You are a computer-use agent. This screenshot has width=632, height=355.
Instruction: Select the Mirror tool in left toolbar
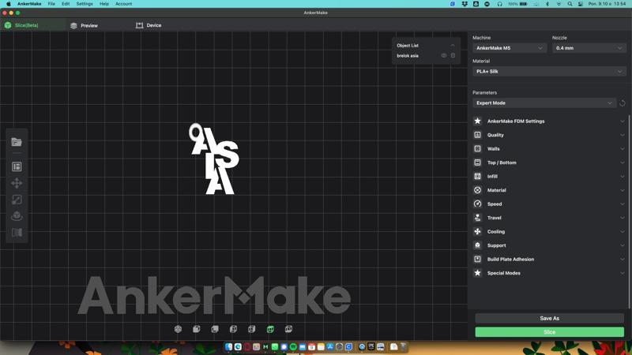[17, 233]
